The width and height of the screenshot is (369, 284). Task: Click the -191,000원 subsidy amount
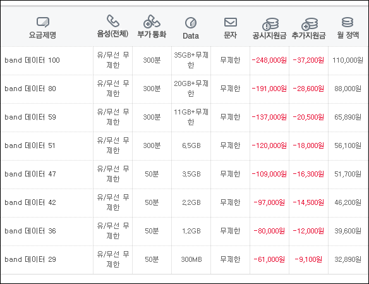pos(269,89)
